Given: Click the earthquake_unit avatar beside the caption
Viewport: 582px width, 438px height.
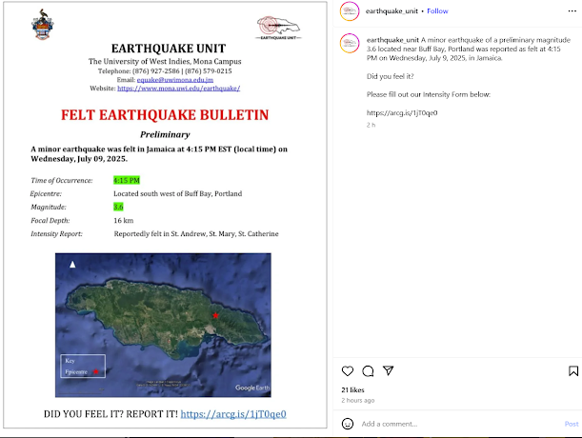Looking at the screenshot, I should [350, 43].
